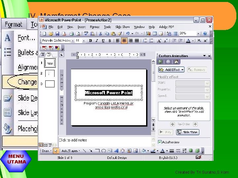Click the Copy icon in the toolbar
Viewport: 238px width, 178px height.
107,34
